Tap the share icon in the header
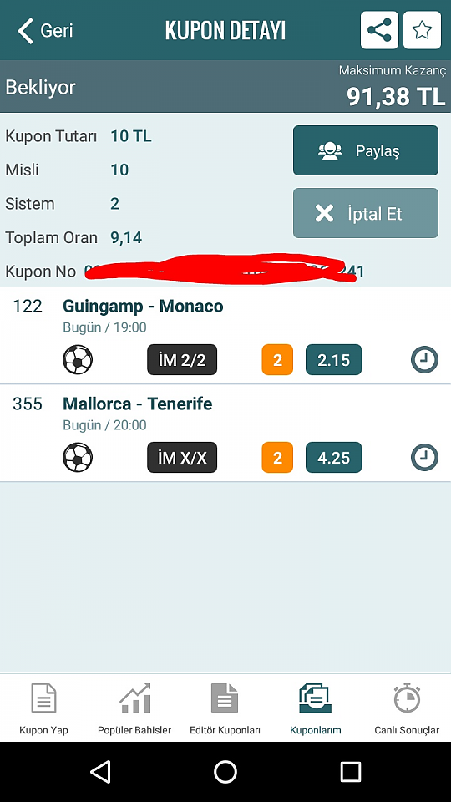This screenshot has width=451, height=802. [x=379, y=30]
